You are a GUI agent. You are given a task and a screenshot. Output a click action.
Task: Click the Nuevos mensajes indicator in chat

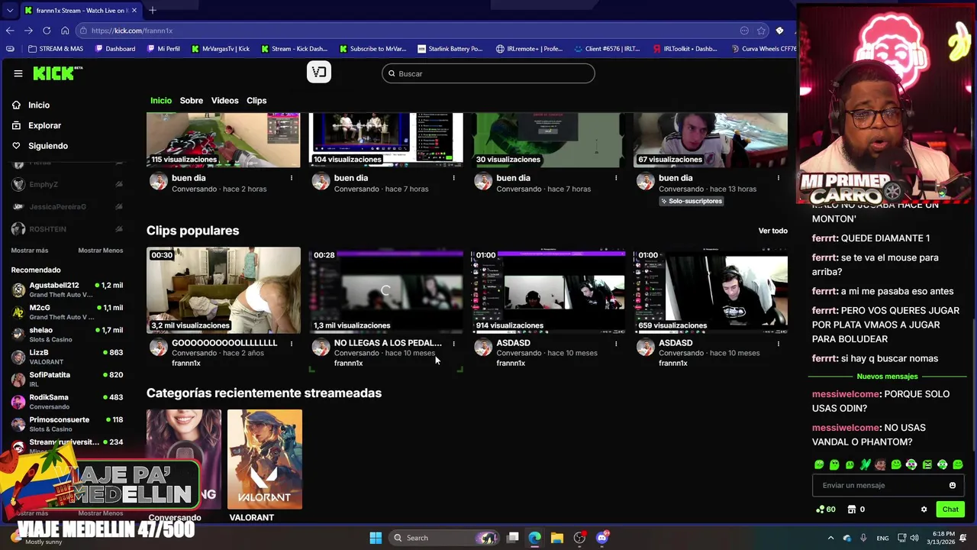pyautogui.click(x=887, y=377)
